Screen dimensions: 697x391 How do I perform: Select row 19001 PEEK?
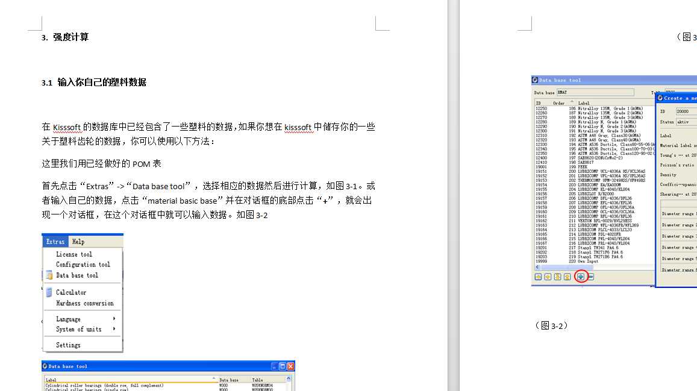[595, 167]
